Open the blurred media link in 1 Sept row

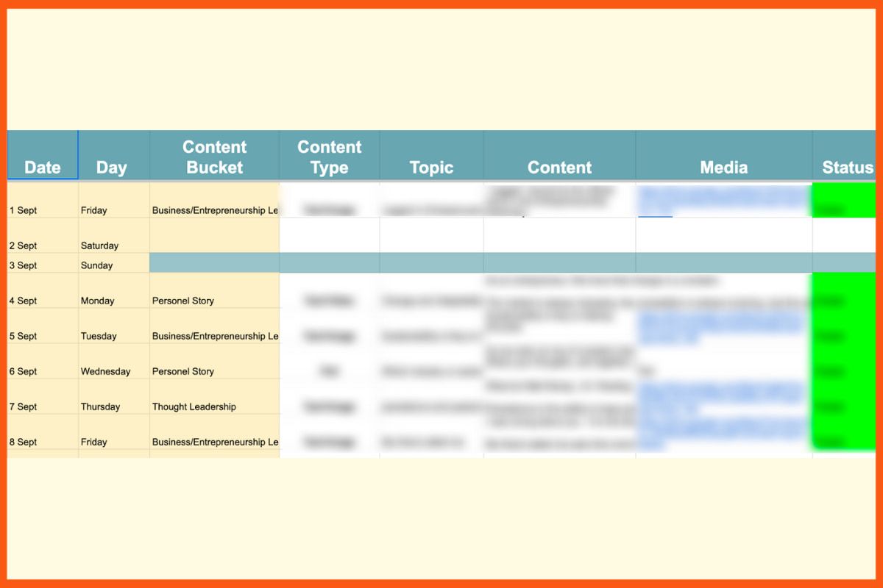[x=724, y=201]
